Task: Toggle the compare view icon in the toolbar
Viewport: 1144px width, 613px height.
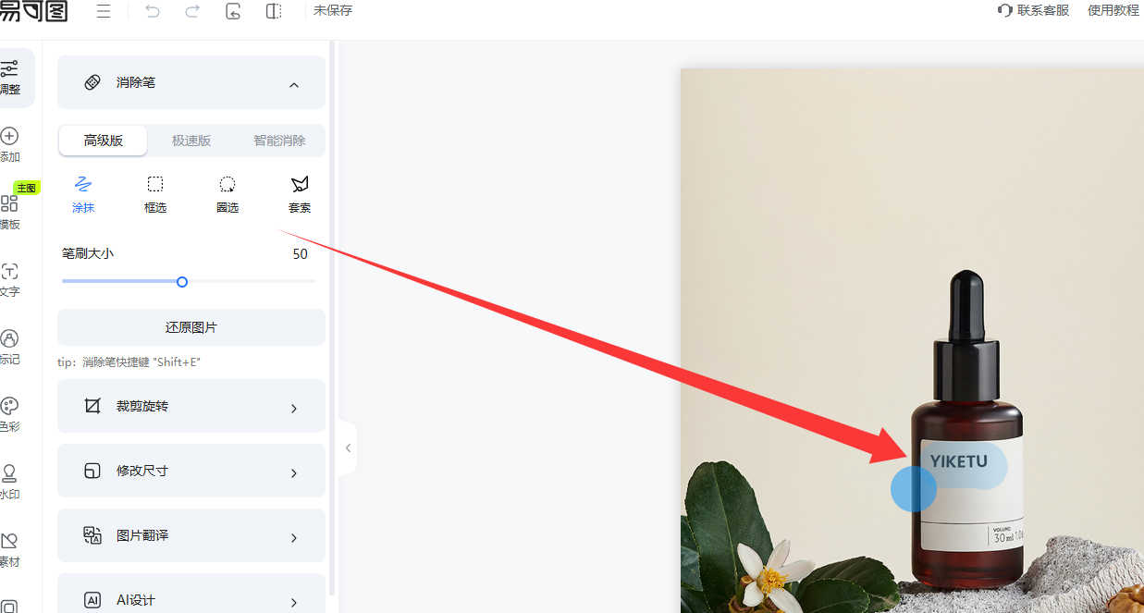Action: point(274,11)
